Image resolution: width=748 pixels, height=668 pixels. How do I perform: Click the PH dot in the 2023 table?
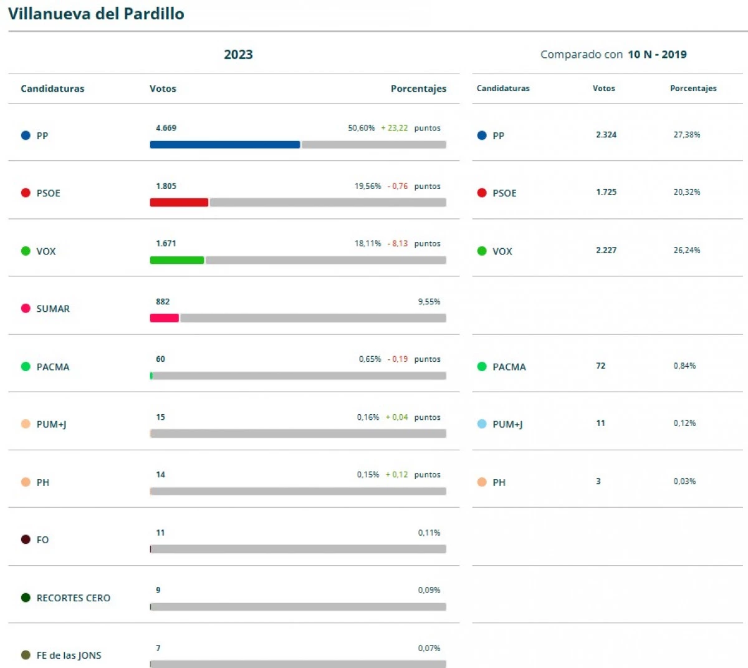pos(26,482)
